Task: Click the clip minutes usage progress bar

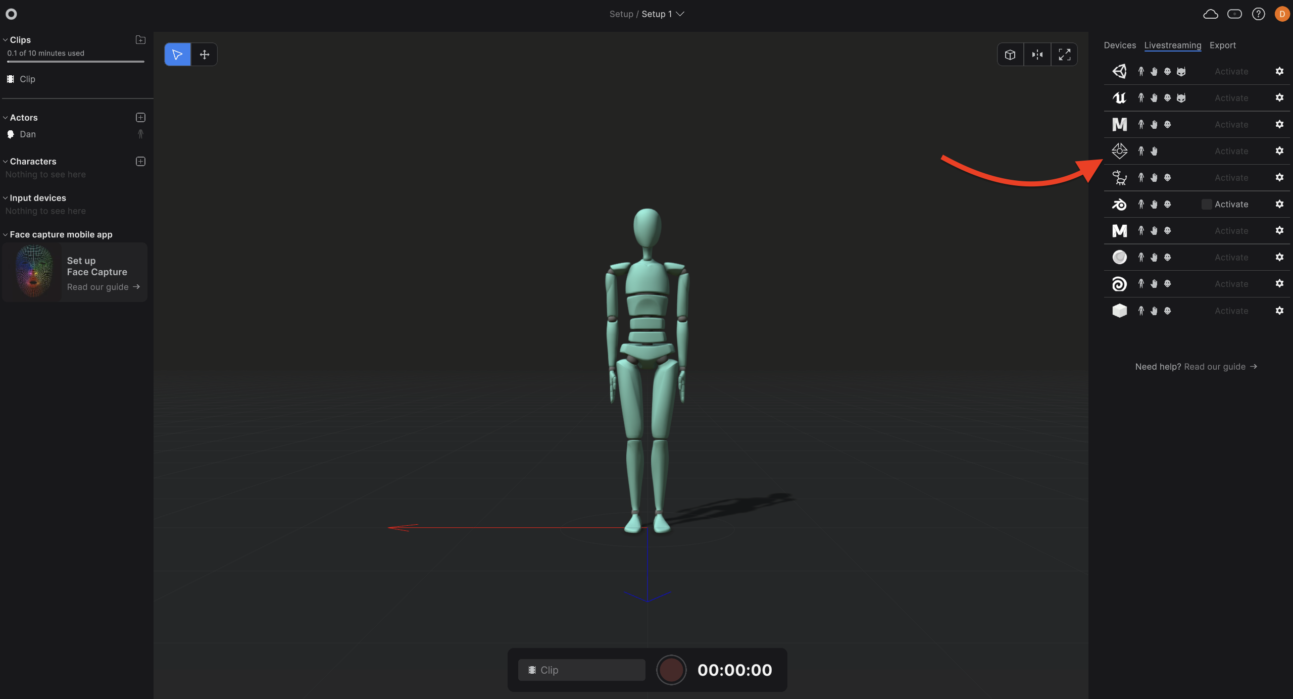Action: pyautogui.click(x=76, y=62)
